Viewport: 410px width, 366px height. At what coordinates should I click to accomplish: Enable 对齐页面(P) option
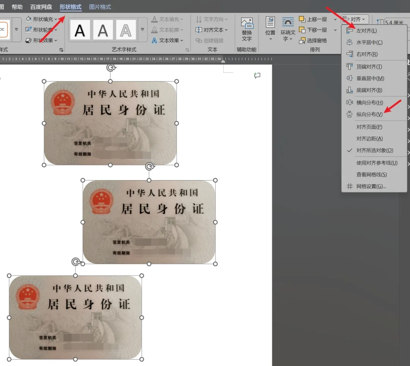(x=374, y=127)
